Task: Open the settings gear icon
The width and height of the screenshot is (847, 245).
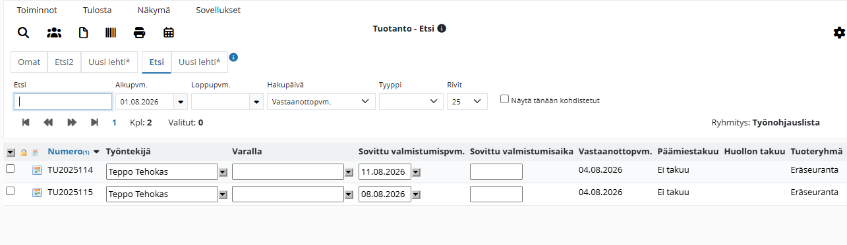Action: 839,32
